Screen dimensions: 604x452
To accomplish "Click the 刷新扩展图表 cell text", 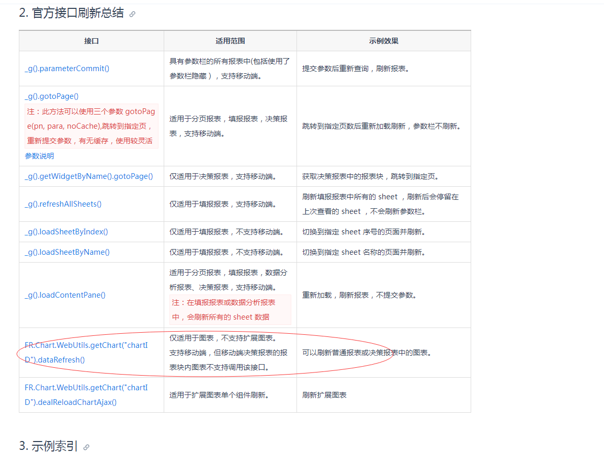I will coord(324,395).
